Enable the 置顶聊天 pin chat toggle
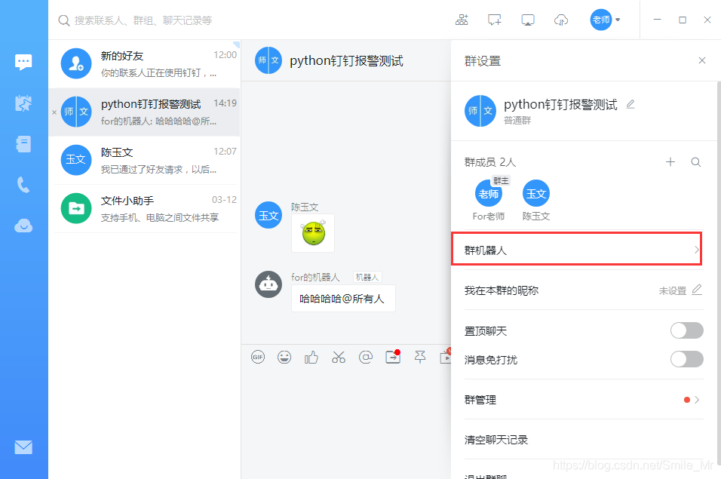Viewport: 721px width, 479px height. pos(686,330)
